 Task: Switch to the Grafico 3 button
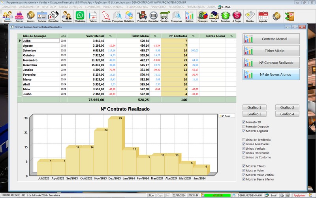(x=254, y=114)
